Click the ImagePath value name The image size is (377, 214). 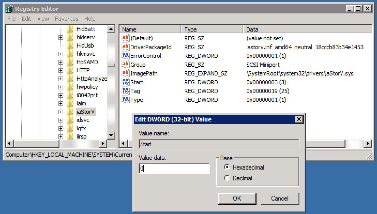coord(144,73)
